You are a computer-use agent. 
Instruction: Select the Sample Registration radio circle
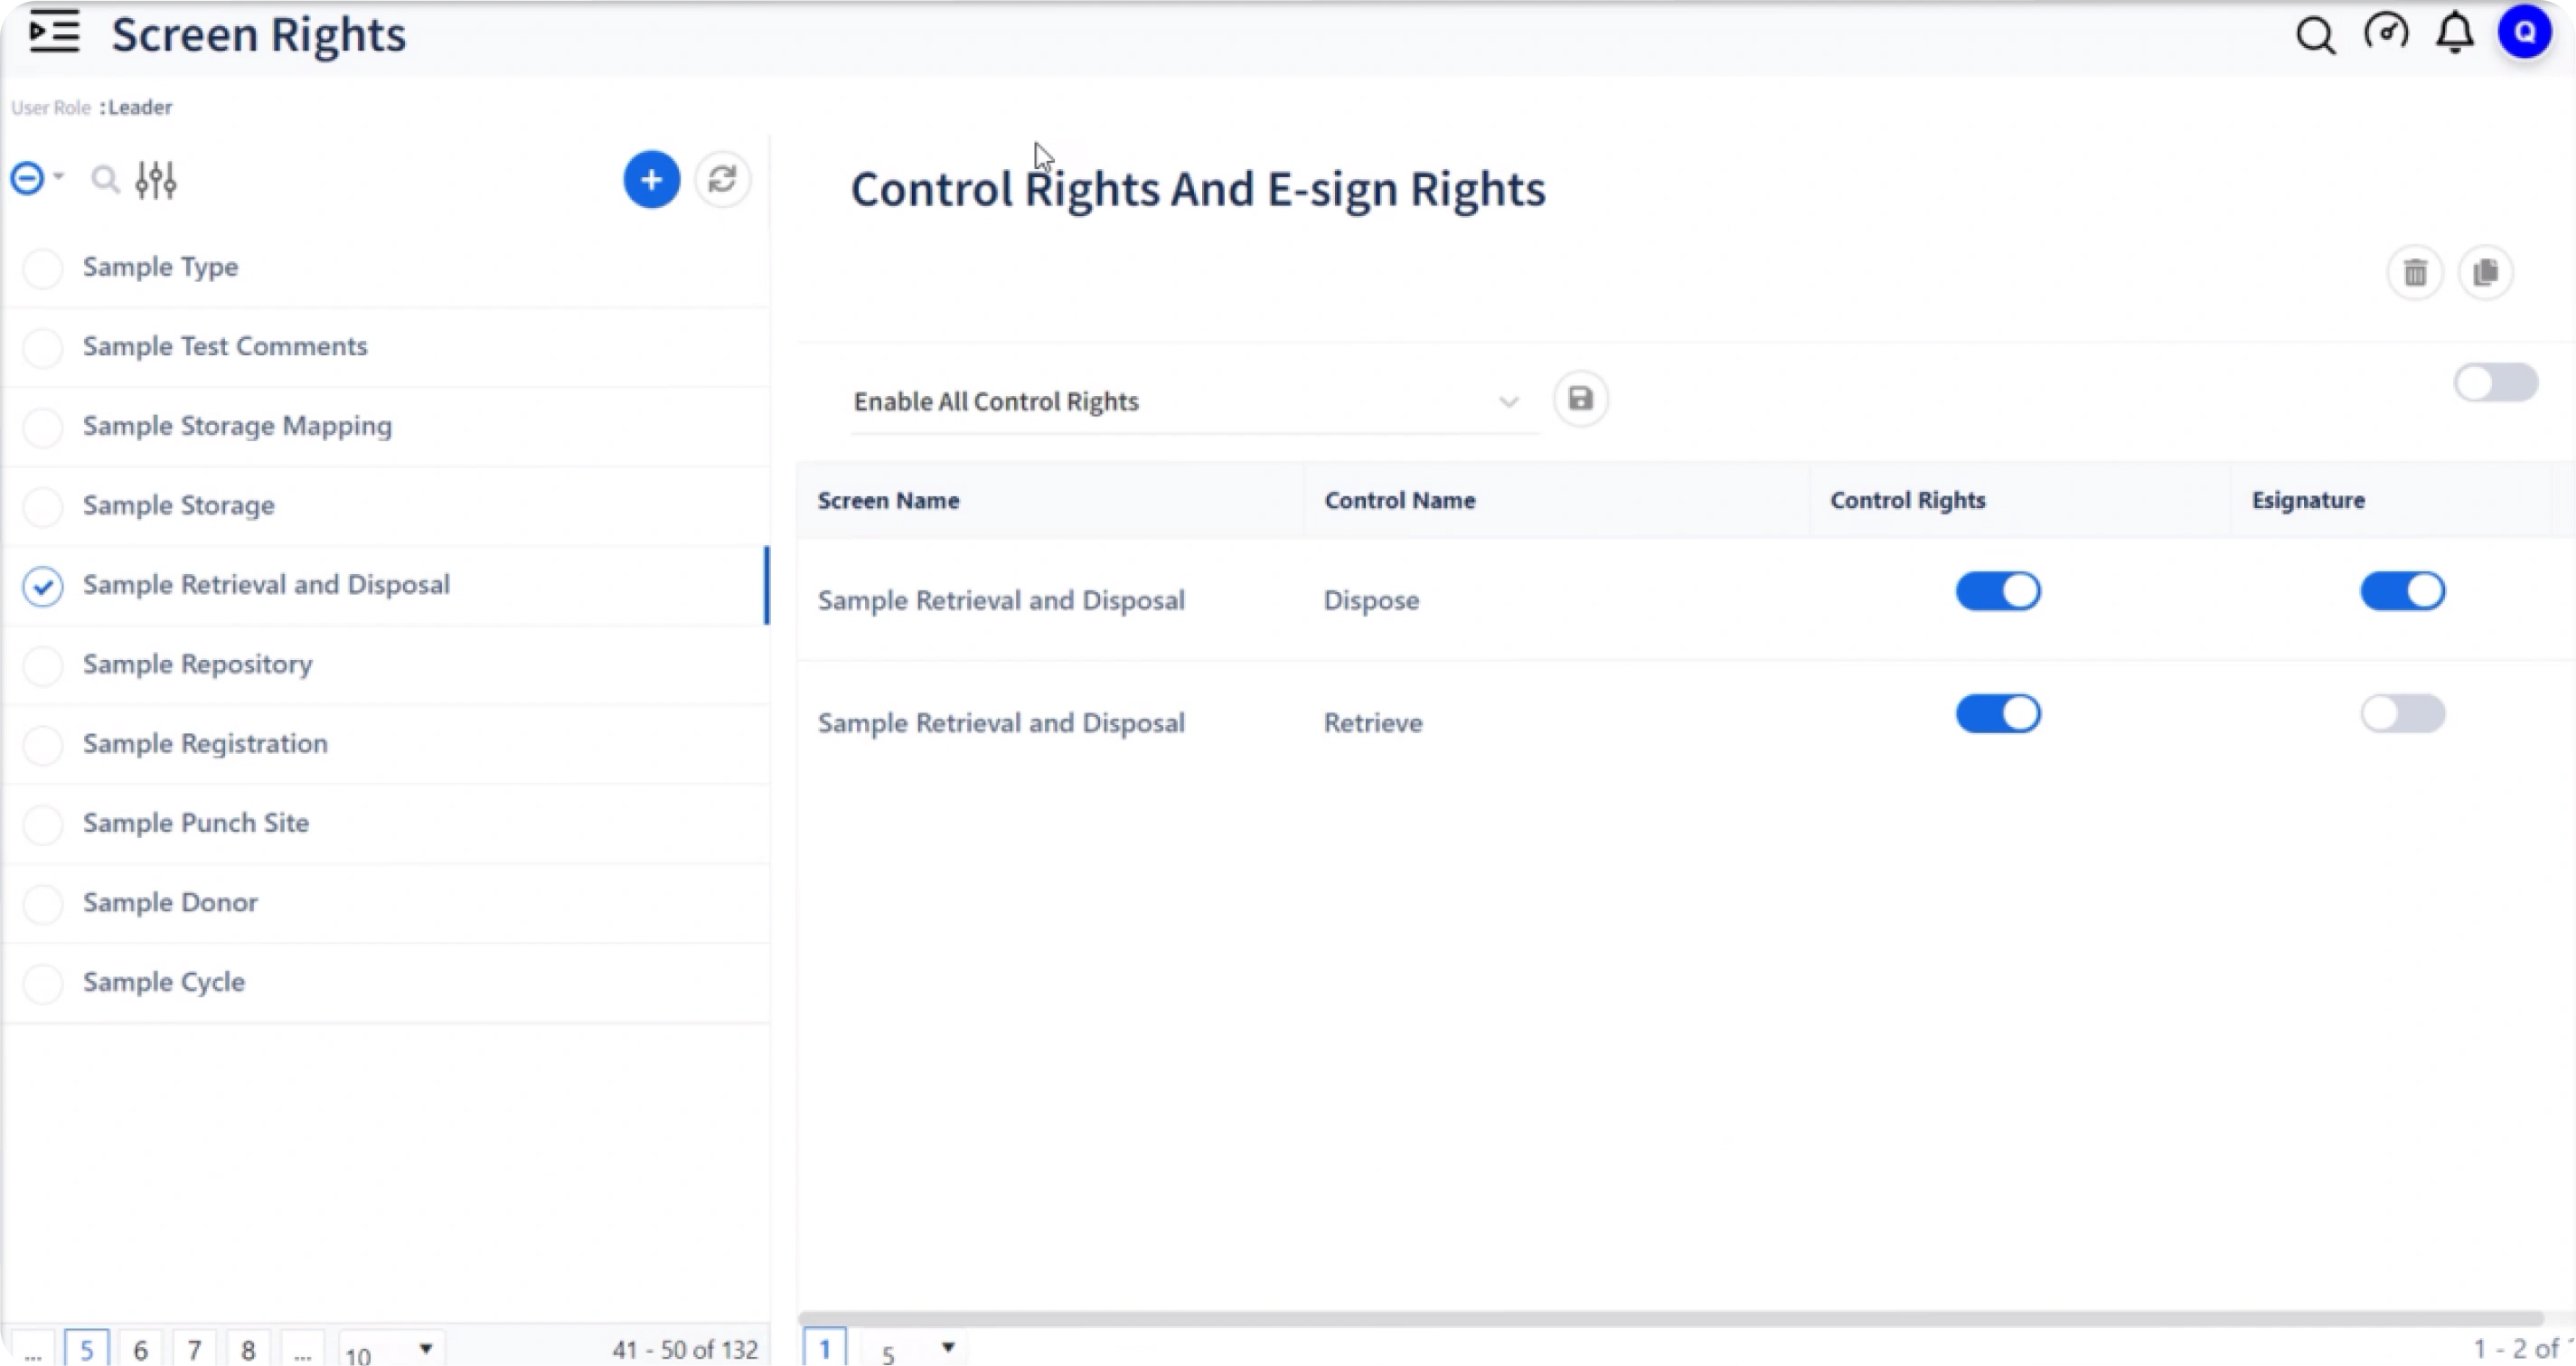pyautogui.click(x=43, y=745)
